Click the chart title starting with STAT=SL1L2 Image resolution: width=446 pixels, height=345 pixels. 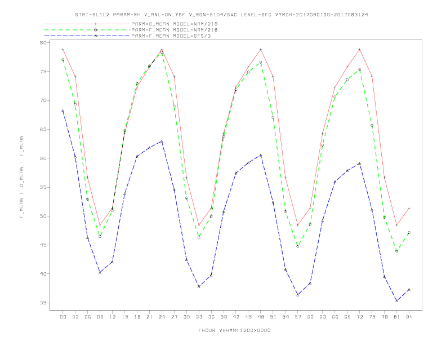pos(221,15)
